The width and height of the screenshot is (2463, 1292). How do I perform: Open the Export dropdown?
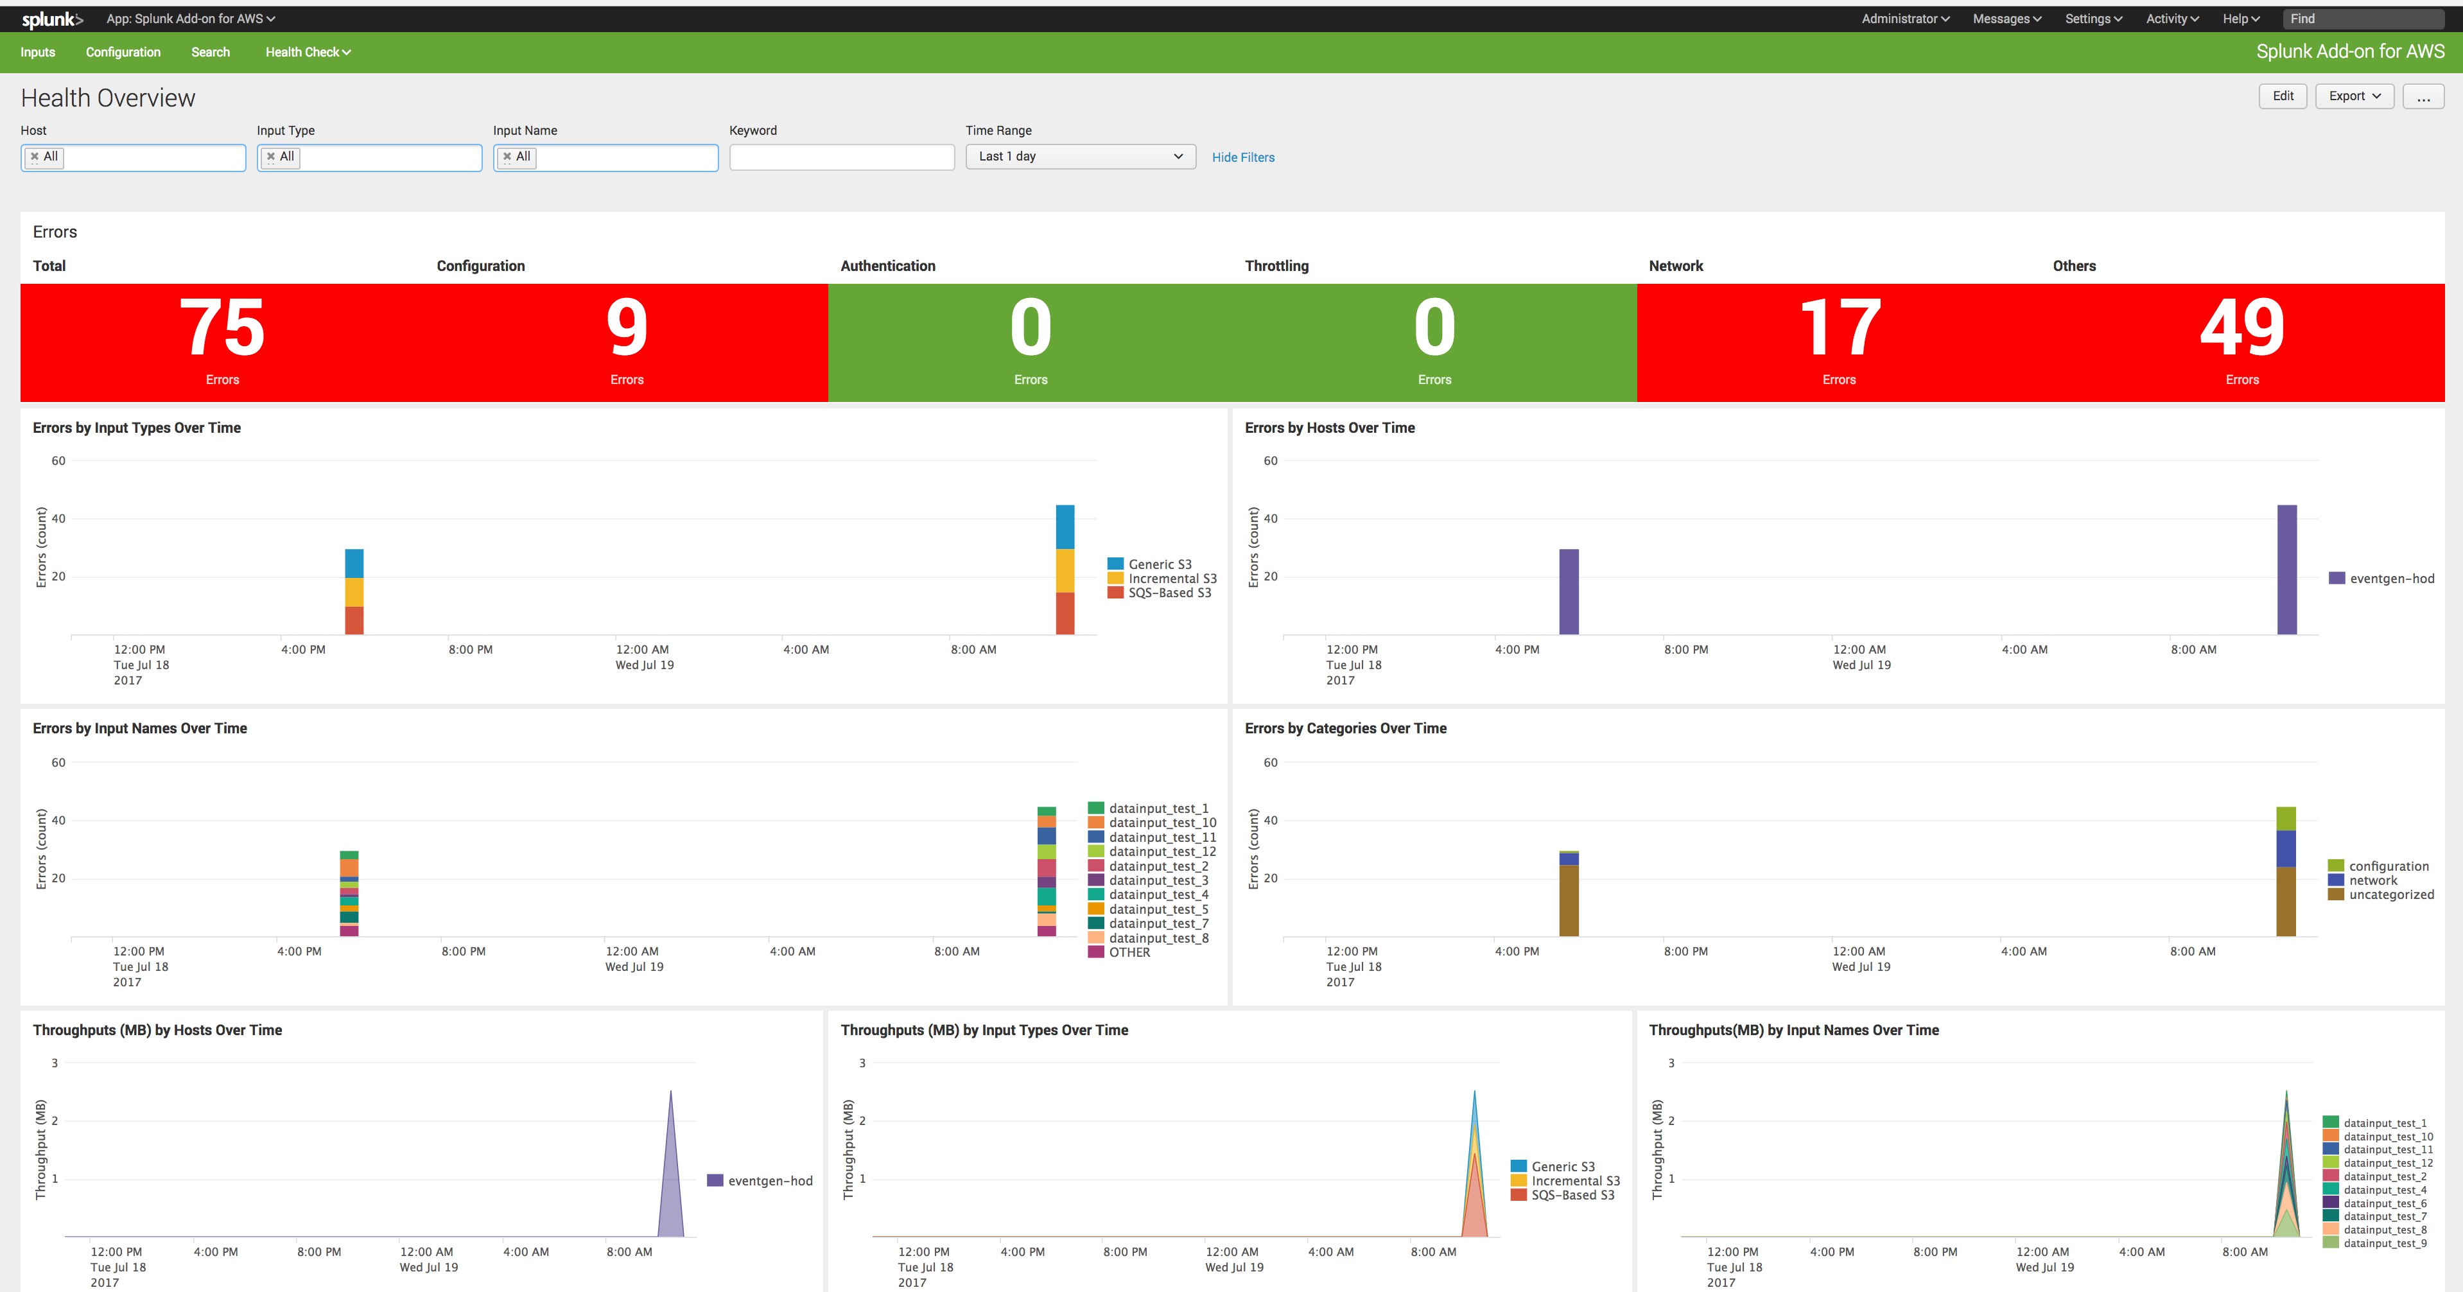(2353, 96)
